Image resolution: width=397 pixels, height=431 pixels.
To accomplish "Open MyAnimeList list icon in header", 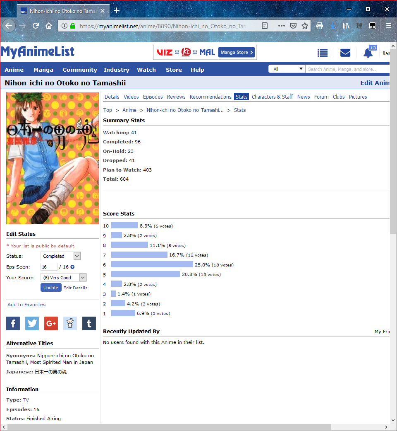I will pos(323,53).
